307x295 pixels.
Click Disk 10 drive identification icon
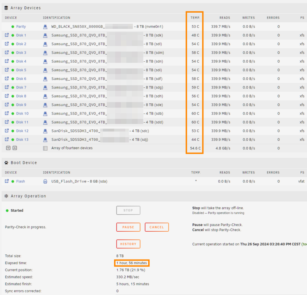pos(45,113)
